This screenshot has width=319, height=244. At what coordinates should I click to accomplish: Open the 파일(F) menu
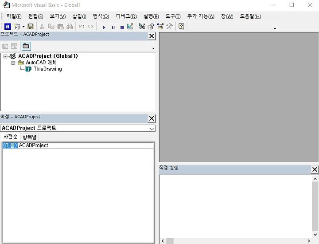point(14,16)
